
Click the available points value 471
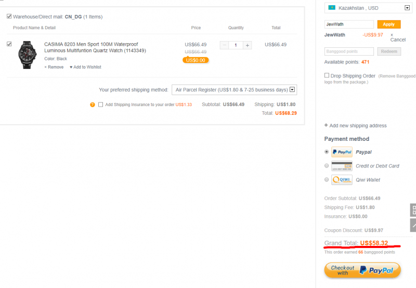[365, 62]
